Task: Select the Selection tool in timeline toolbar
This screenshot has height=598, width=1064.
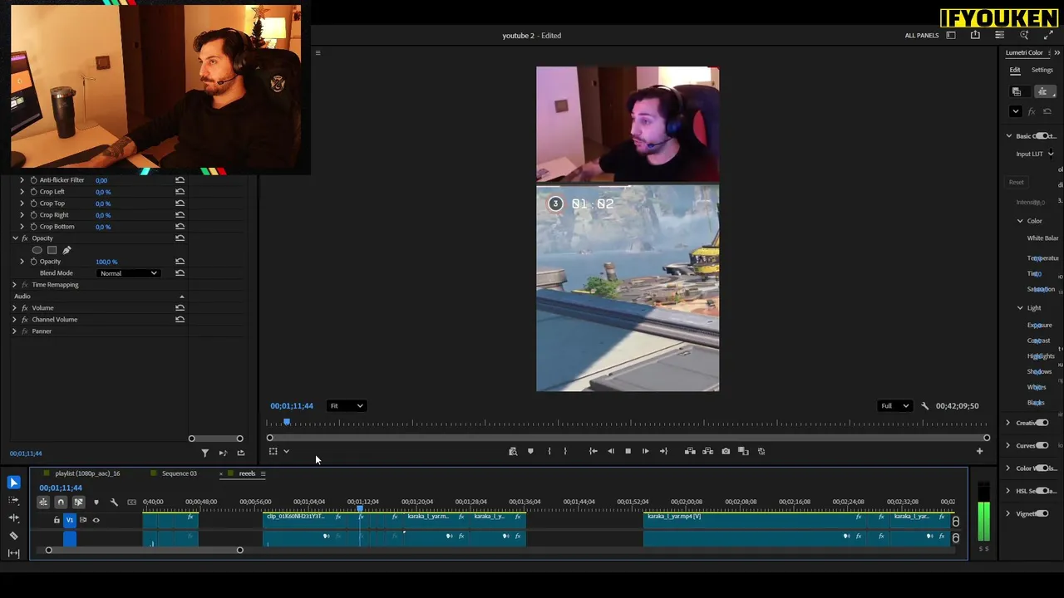Action: coord(13,483)
